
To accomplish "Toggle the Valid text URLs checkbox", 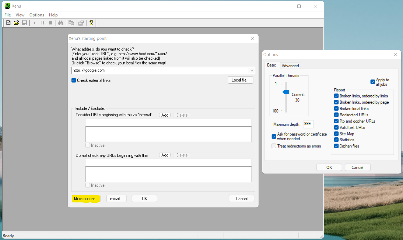I will click(336, 127).
